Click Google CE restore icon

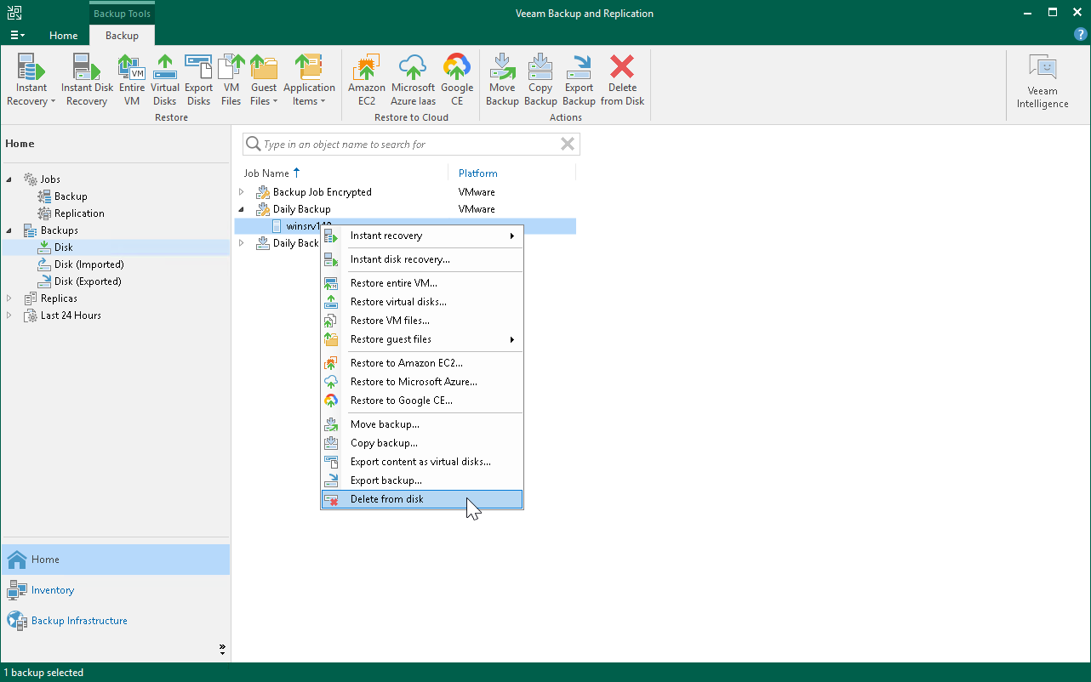coord(457,80)
